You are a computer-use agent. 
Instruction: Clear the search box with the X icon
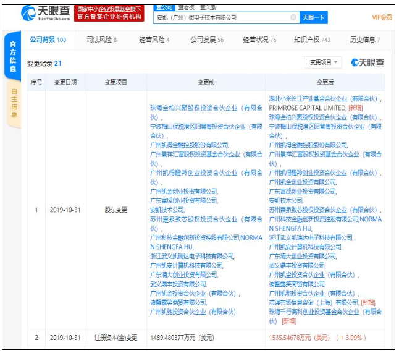293,17
